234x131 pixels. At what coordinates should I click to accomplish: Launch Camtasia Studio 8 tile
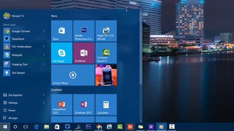pos(106,53)
